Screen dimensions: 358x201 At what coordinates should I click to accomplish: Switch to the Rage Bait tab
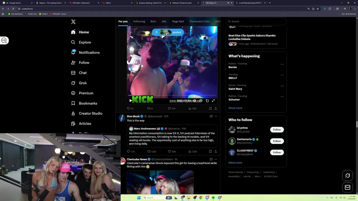[x=178, y=21]
